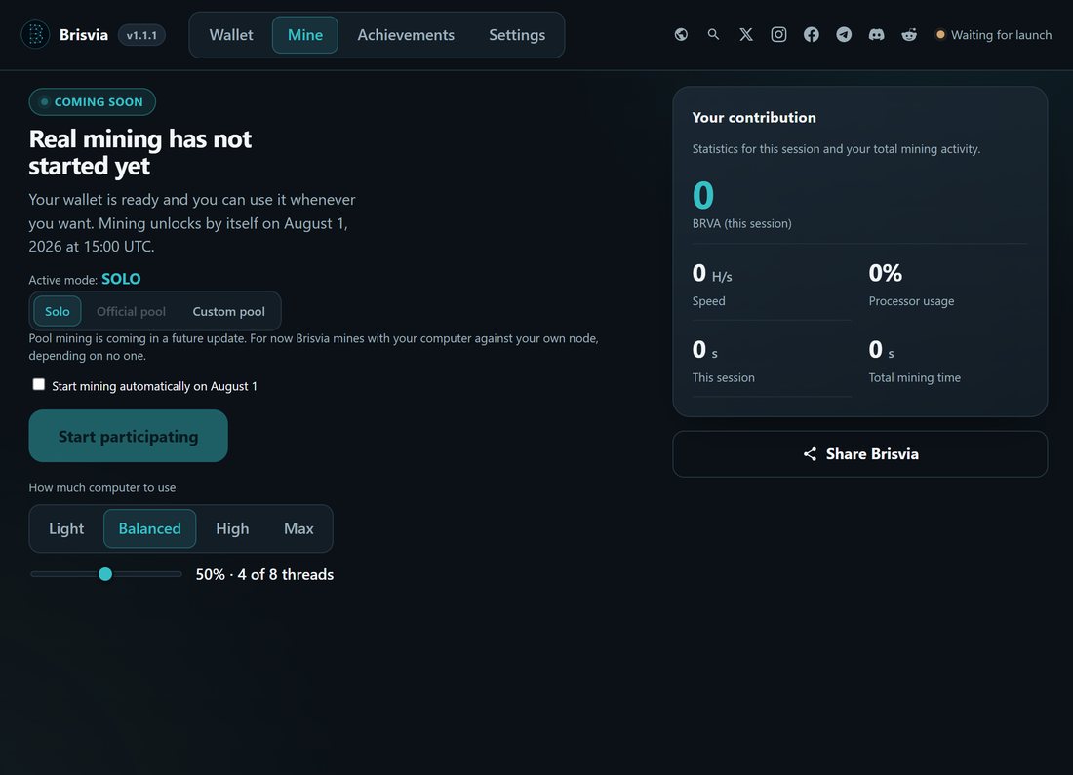Open the Achievements tab
Image resolution: width=1073 pixels, height=775 pixels.
[x=406, y=35]
